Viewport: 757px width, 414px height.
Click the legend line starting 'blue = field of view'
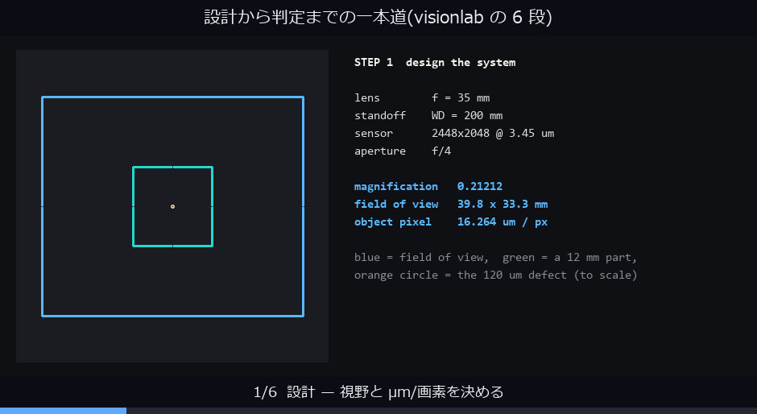pos(496,258)
